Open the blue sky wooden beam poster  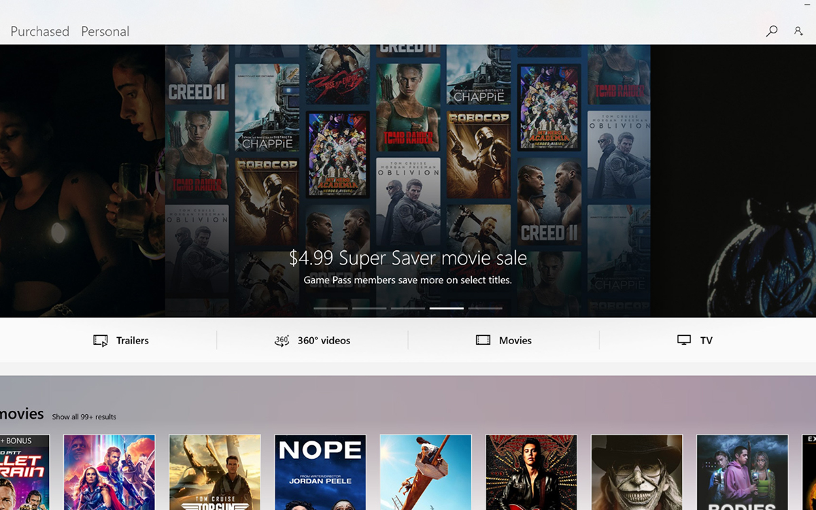click(426, 473)
